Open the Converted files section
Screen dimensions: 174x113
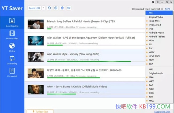pyautogui.click(x=12, y=72)
